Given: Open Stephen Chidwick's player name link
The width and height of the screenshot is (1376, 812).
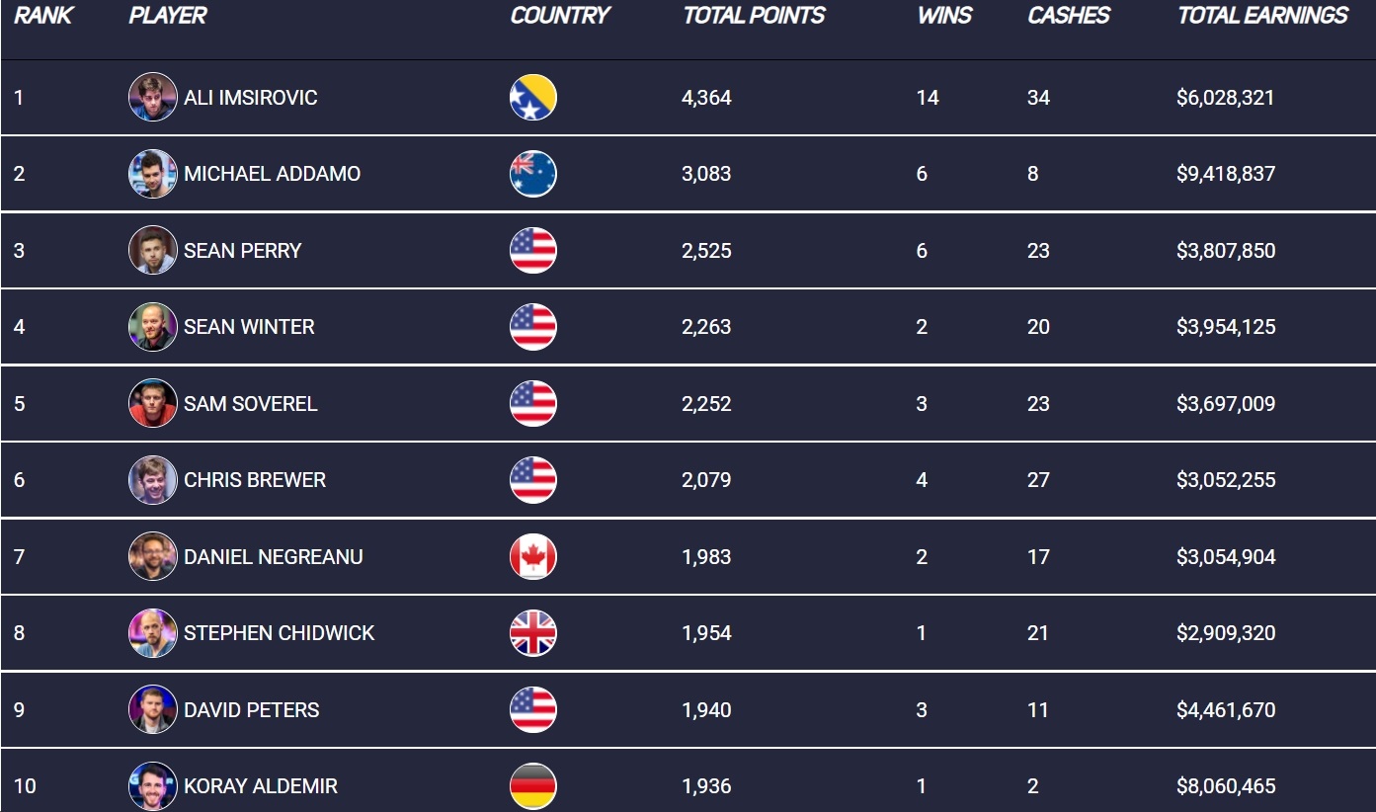Looking at the screenshot, I should click(x=279, y=633).
